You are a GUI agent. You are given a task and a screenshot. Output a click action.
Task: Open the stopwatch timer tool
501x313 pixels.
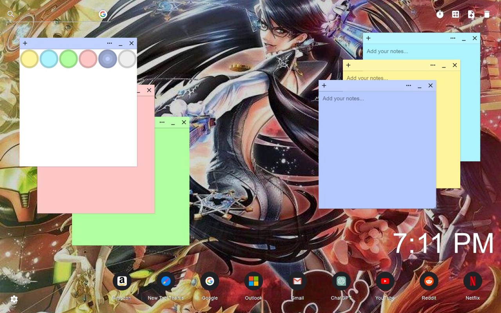coord(440,14)
